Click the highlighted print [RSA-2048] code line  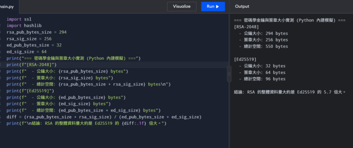(x=31, y=65)
